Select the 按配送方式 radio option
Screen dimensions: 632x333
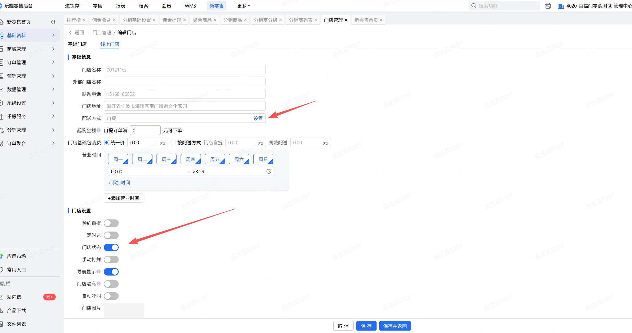point(173,142)
